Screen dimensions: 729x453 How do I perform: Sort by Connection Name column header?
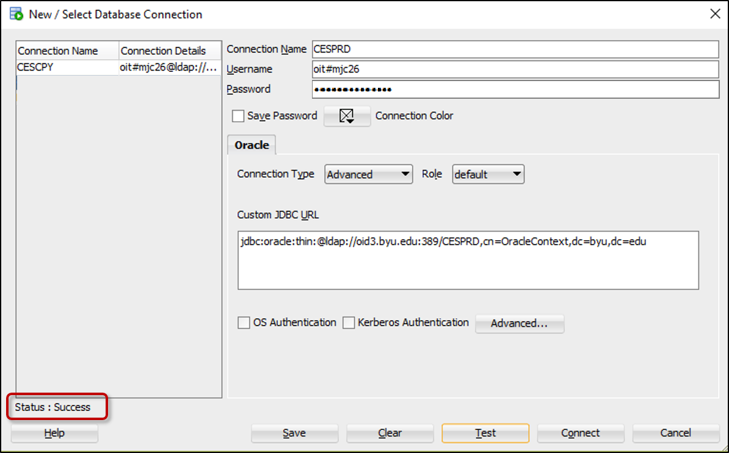[67, 51]
